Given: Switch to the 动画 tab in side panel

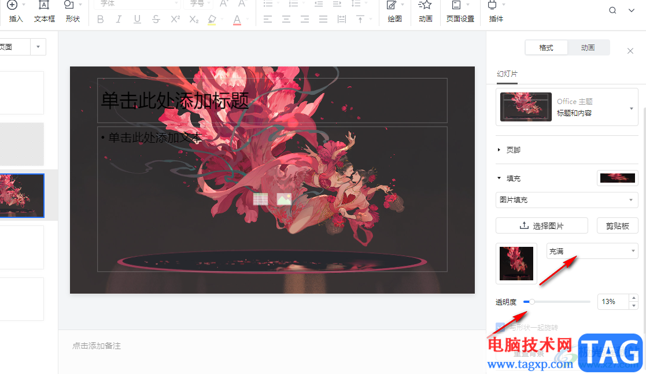Looking at the screenshot, I should (588, 48).
